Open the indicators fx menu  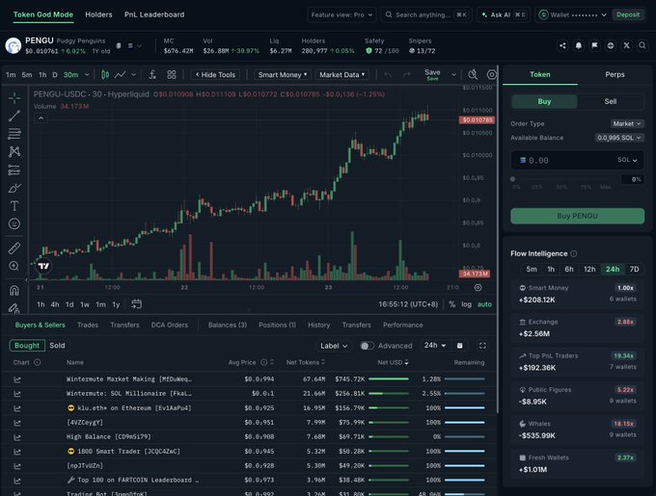coord(152,75)
